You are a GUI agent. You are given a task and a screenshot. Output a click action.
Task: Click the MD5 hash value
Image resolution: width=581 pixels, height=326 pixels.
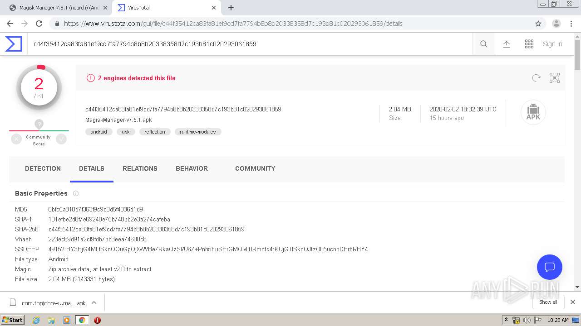pyautogui.click(x=96, y=209)
